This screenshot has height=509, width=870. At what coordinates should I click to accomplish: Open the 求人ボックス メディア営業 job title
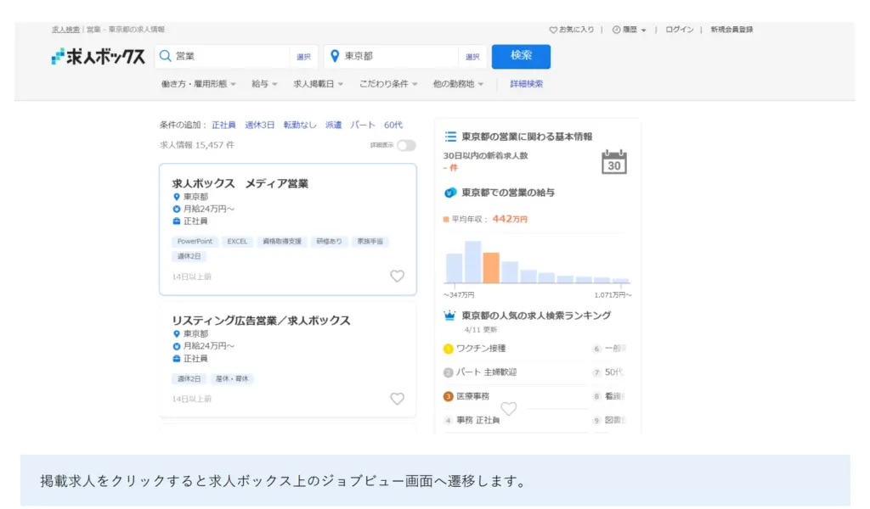point(240,184)
